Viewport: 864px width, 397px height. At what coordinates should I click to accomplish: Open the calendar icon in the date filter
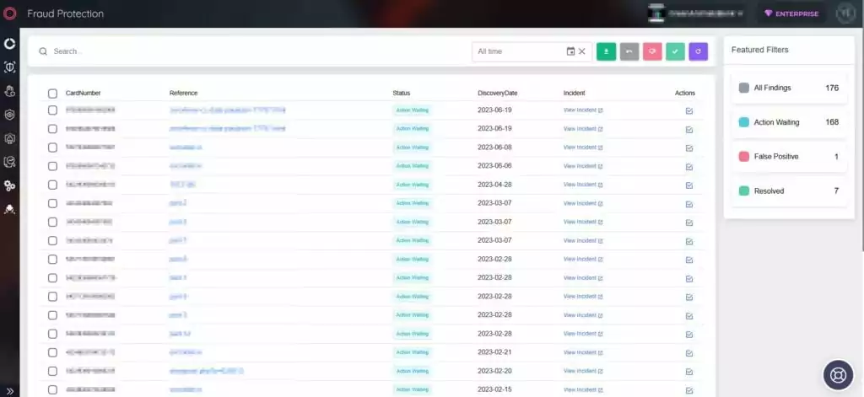571,51
